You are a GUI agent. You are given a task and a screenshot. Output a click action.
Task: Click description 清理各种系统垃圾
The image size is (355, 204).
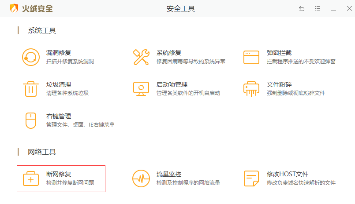pyautogui.click(x=67, y=93)
